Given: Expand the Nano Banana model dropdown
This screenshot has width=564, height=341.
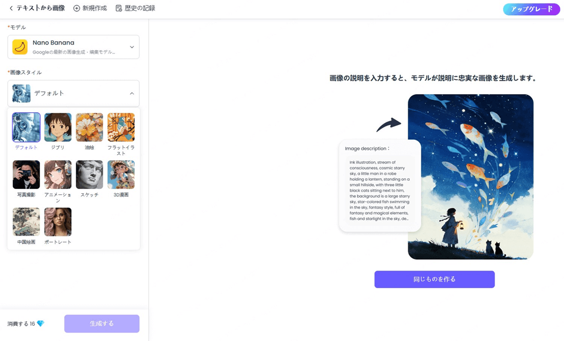Looking at the screenshot, I should click(132, 47).
